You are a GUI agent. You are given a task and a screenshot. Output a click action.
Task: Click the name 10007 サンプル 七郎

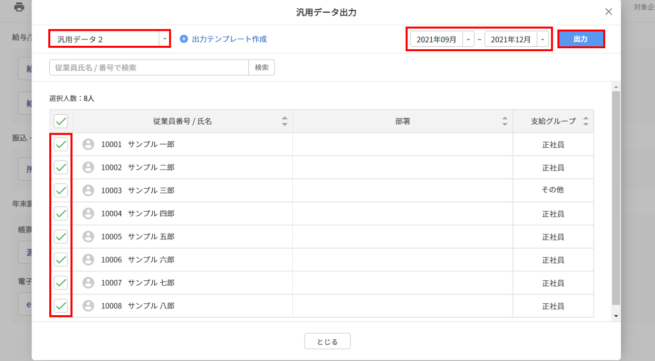point(138,283)
